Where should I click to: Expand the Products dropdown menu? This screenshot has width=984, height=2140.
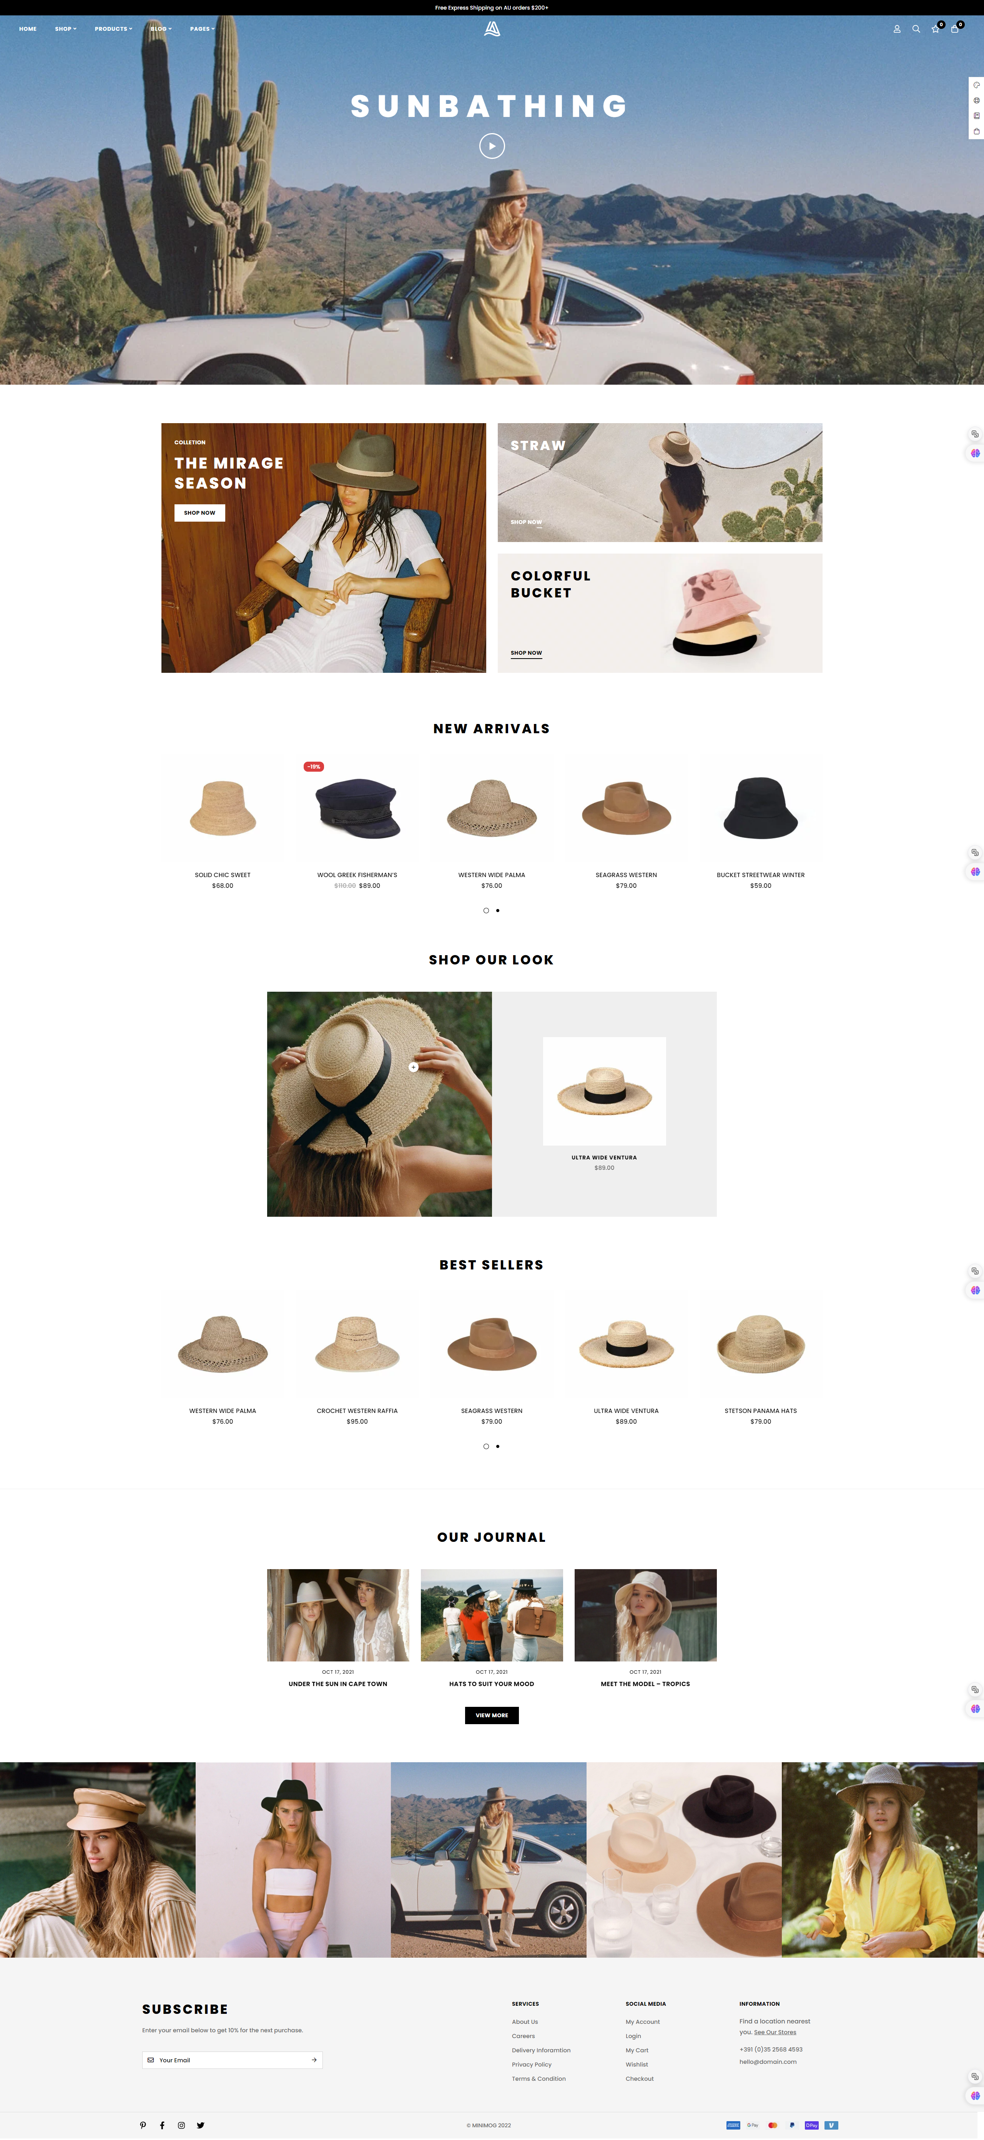click(114, 29)
